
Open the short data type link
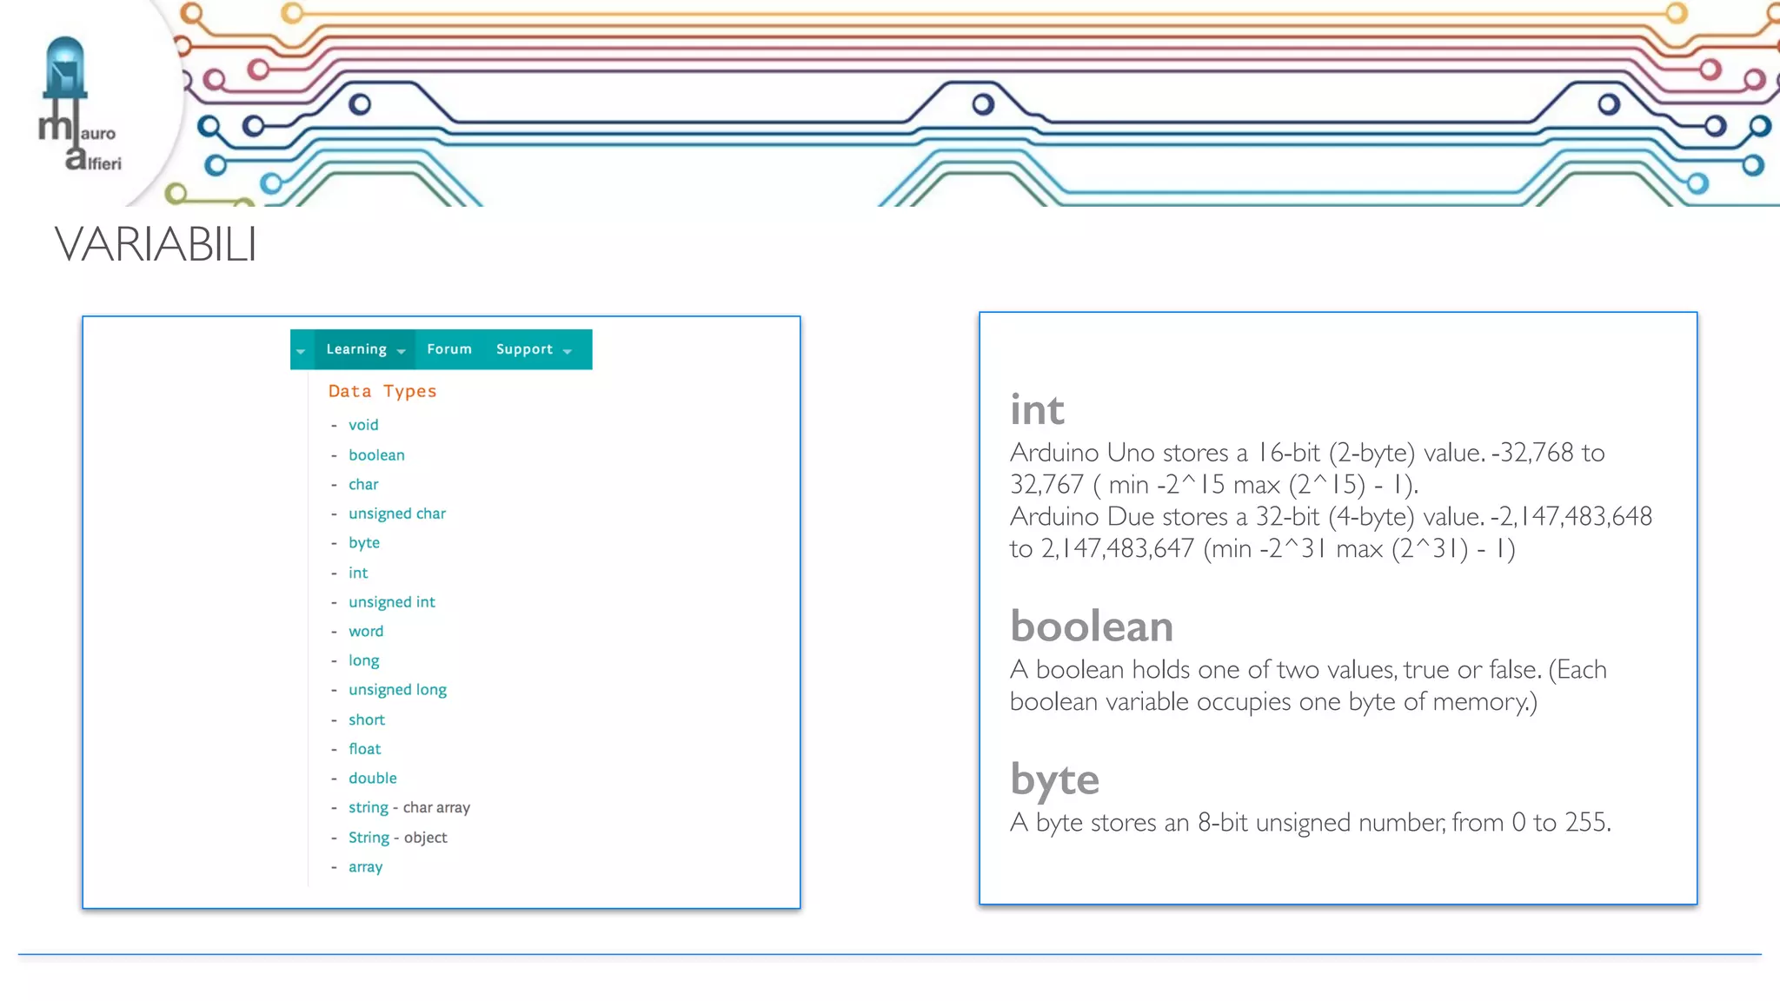[x=367, y=719]
